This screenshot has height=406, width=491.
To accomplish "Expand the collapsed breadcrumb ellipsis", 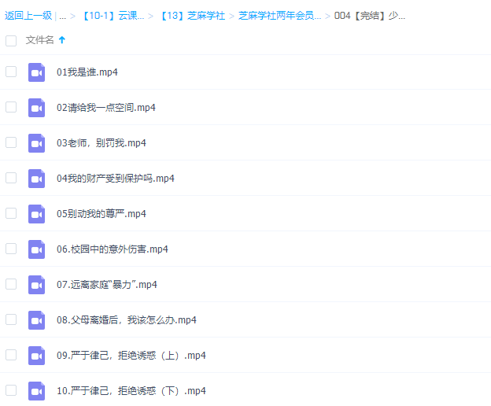I will [61, 16].
